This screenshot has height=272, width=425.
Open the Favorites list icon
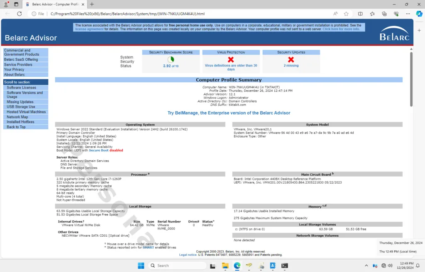[372, 14]
